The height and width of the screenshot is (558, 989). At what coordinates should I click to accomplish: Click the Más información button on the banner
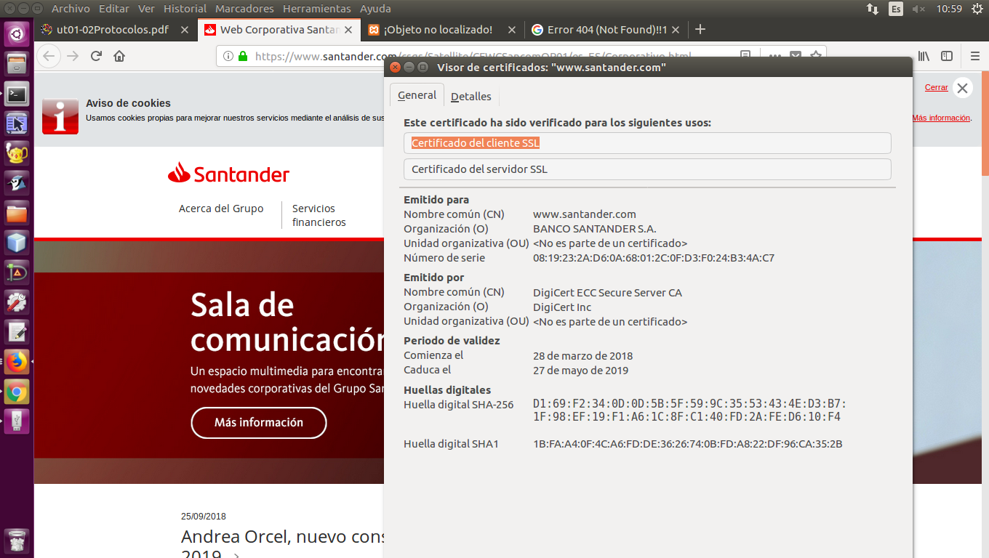259,423
